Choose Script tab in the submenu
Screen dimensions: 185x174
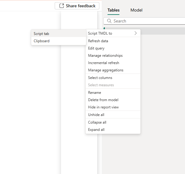coord(59,34)
